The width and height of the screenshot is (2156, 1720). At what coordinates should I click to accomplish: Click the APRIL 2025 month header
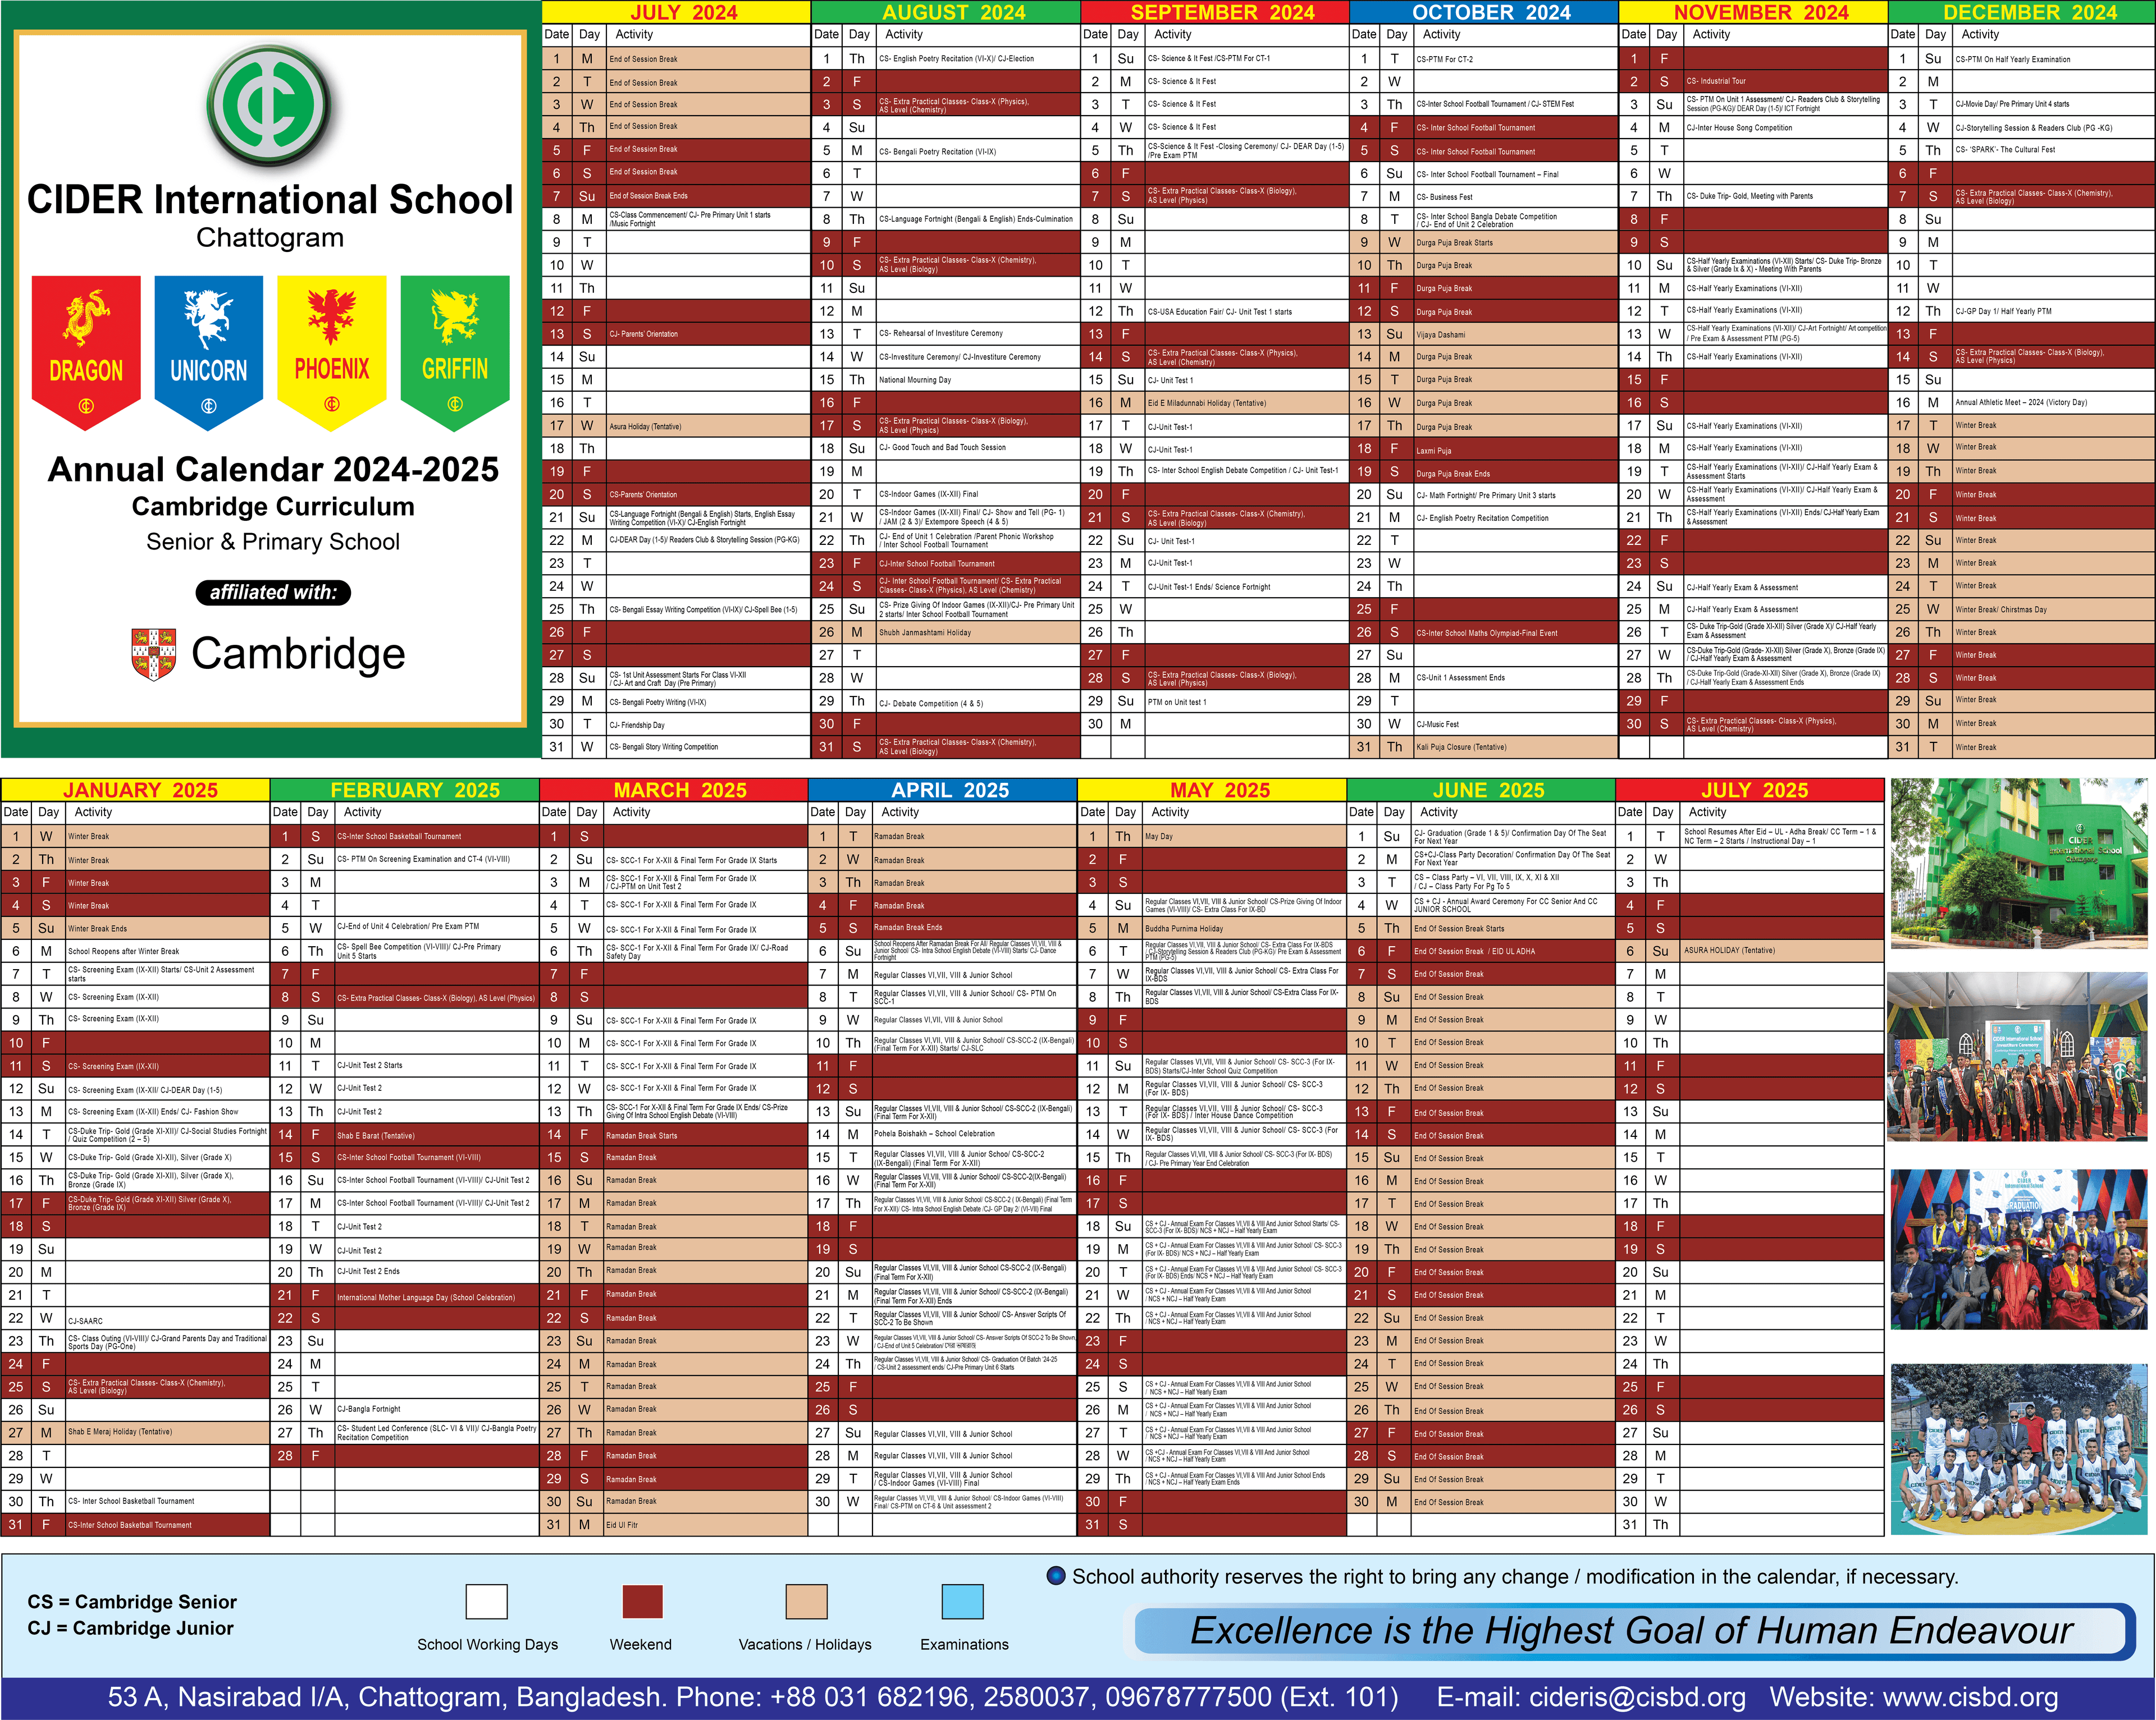click(949, 790)
